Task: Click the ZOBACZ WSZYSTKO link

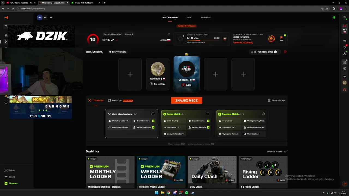Action: (x=276, y=152)
